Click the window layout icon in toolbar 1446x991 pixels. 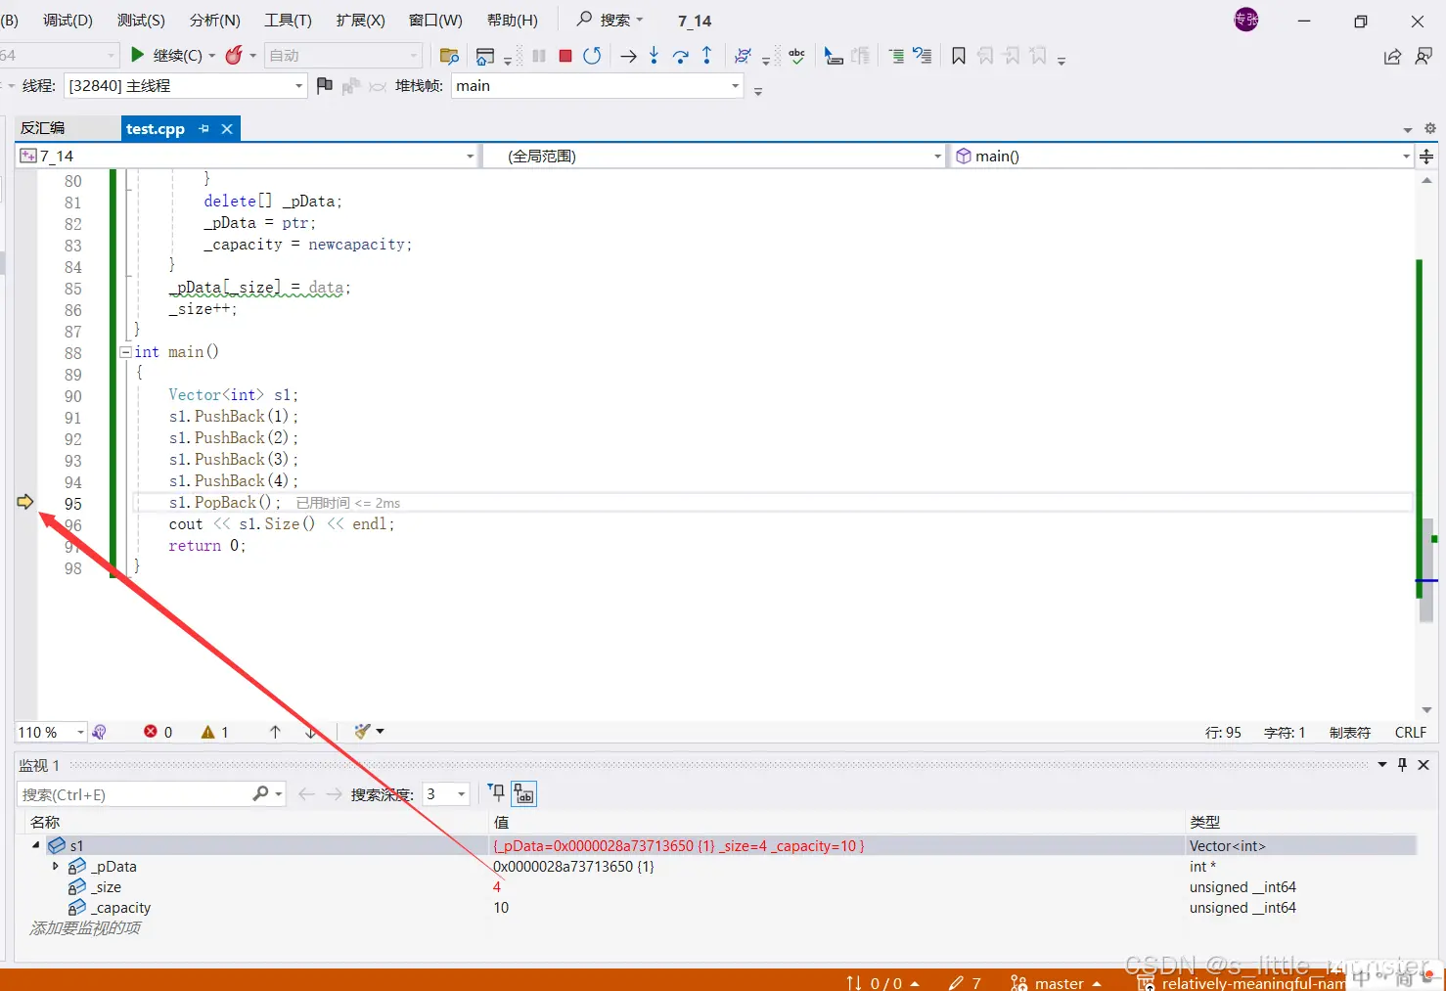[x=485, y=56]
